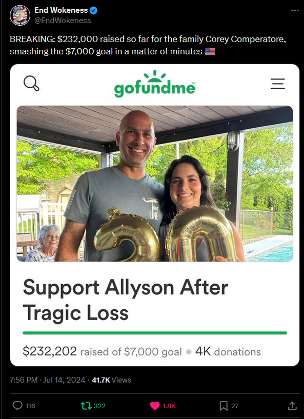The image size is (304, 419).
Task: Click the green fundraising progress bar
Action: [x=155, y=333]
